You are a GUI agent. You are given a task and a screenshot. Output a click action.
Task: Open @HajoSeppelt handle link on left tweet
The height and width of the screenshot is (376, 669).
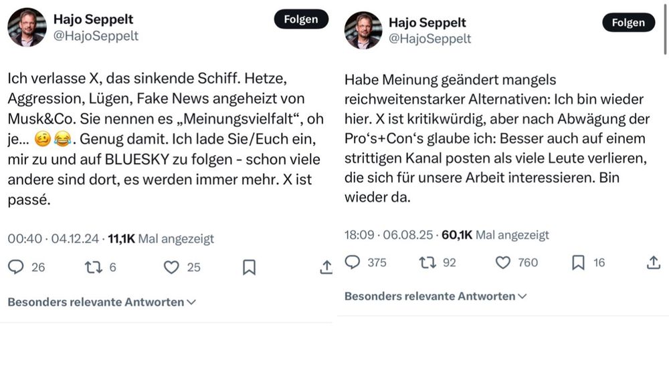(96, 36)
